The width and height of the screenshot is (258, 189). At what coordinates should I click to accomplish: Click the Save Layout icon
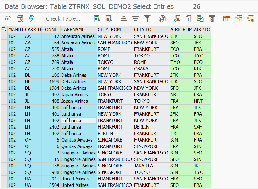[250, 18]
